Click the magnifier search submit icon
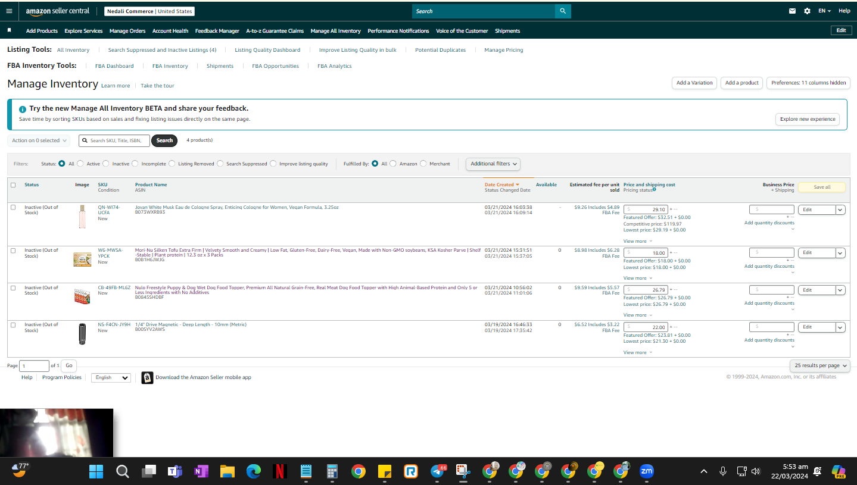Screen dimensions: 857x485 point(563,11)
